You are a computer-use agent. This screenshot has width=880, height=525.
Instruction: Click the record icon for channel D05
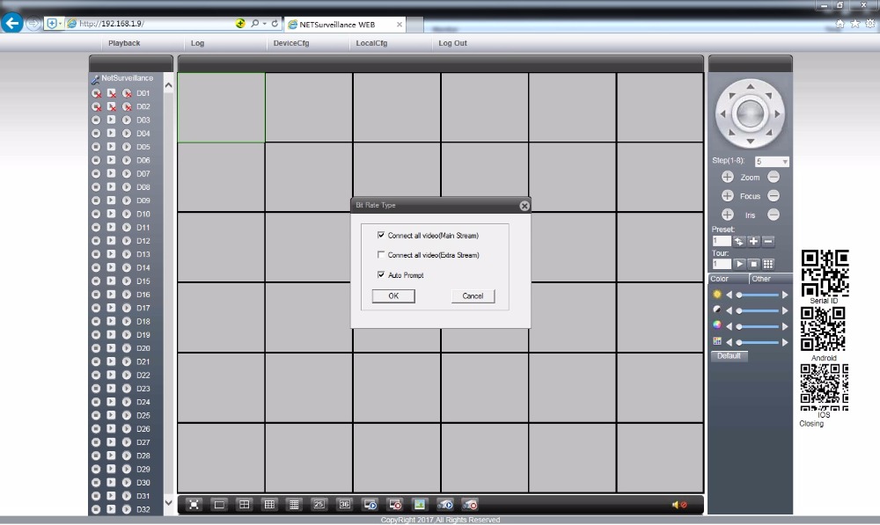96,146
